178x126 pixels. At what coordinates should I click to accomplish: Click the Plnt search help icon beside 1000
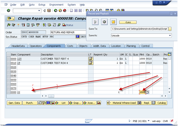click(147, 92)
